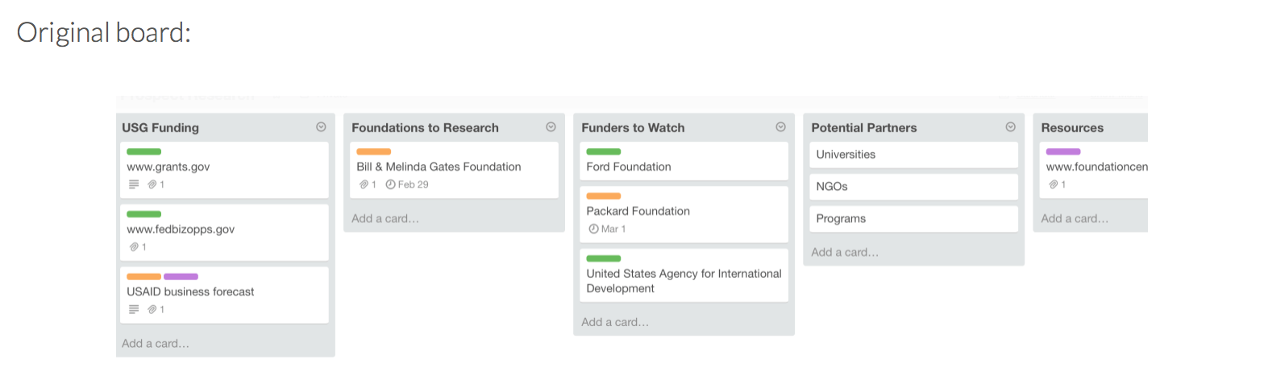The width and height of the screenshot is (1264, 380).
Task: Click the Feb 29 due date clock icon
Action: [x=391, y=184]
